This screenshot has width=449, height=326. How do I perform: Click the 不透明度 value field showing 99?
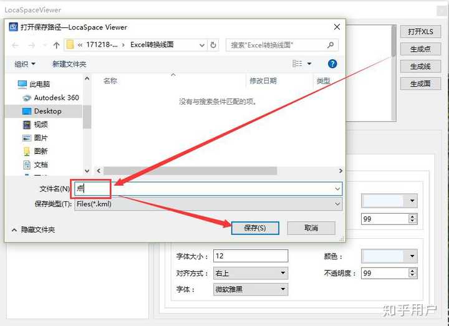[x=385, y=273]
